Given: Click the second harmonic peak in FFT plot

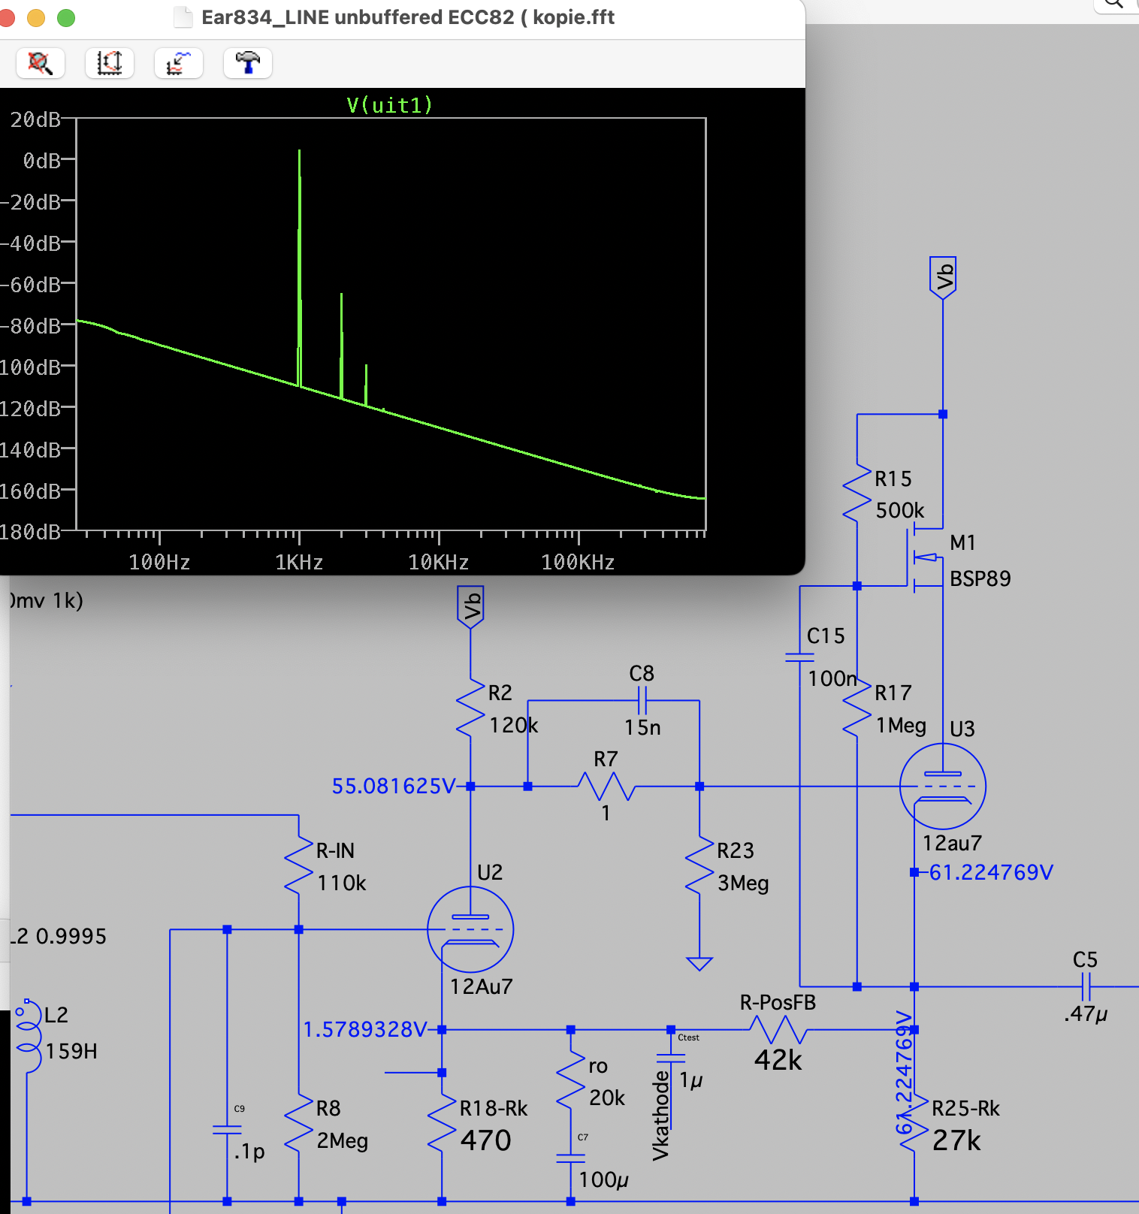Looking at the screenshot, I should coord(341,346).
